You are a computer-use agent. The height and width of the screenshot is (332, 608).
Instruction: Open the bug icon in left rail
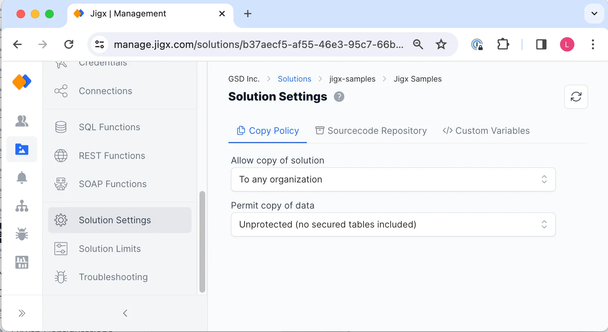click(x=22, y=234)
